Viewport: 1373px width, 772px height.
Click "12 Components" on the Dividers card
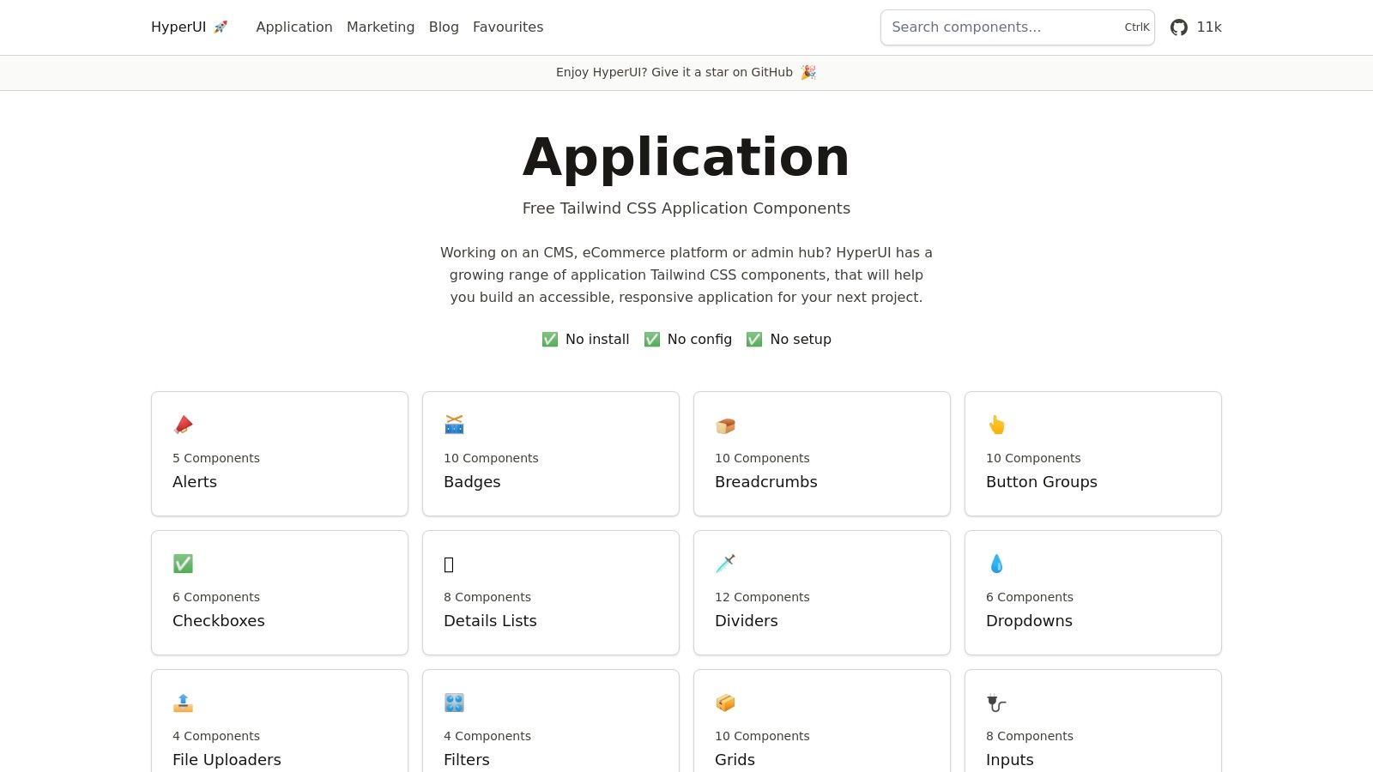coord(762,597)
